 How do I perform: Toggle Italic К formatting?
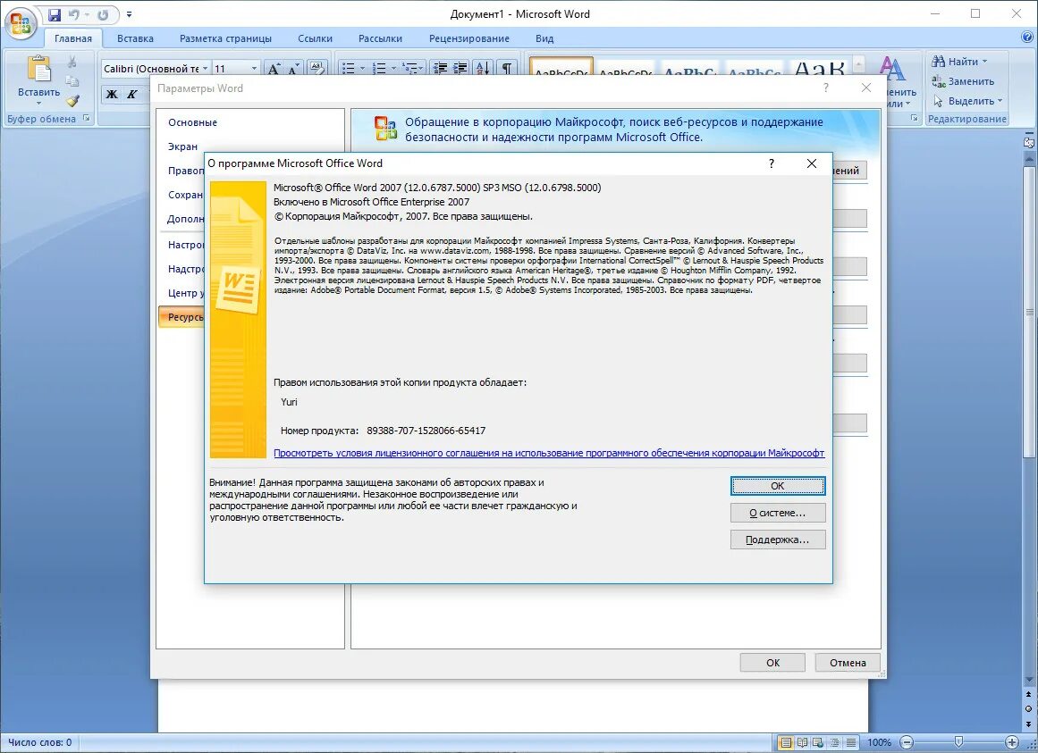(x=131, y=94)
